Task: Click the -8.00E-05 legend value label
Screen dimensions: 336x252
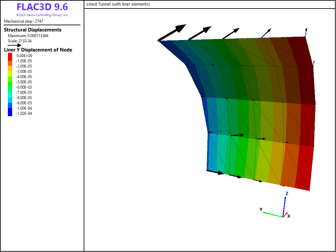Action: tap(24, 98)
